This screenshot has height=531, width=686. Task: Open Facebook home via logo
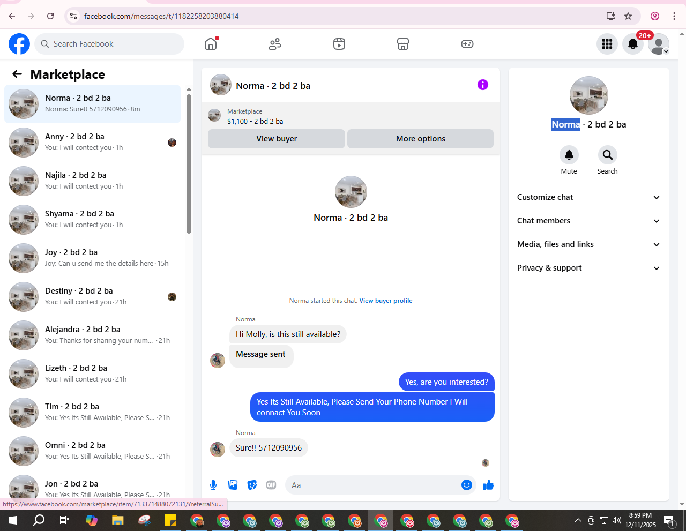(x=19, y=44)
